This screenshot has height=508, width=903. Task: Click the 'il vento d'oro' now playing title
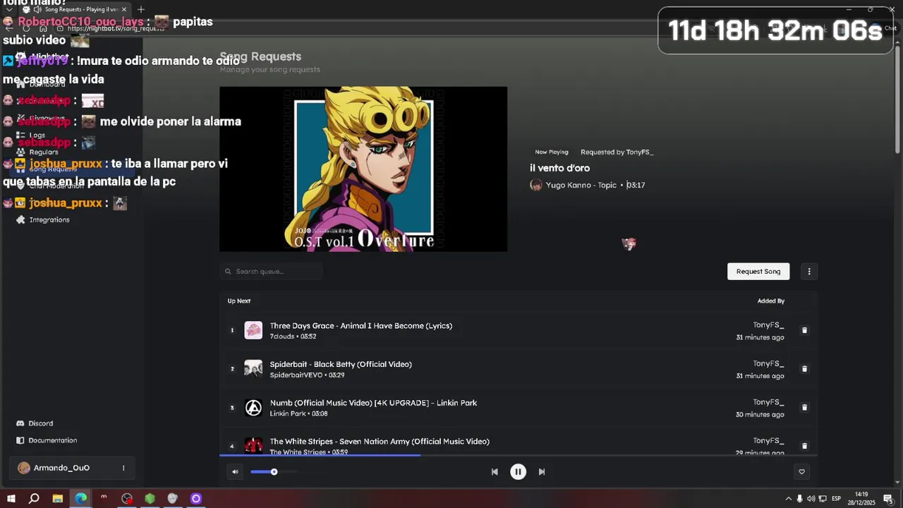tap(559, 168)
